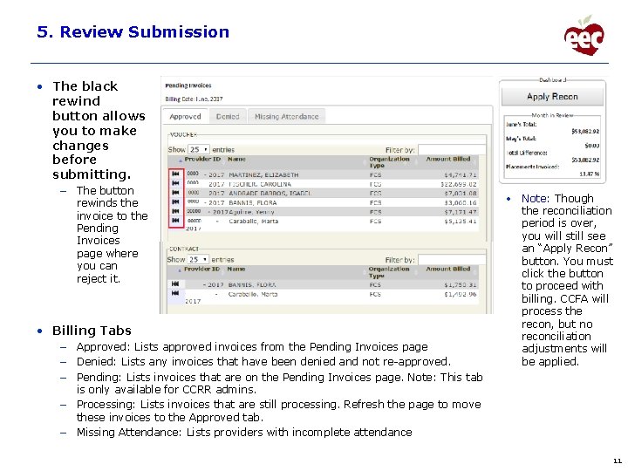Open the Voucher show entries dropdown
Screen dimensions: 628x471
[199, 149]
